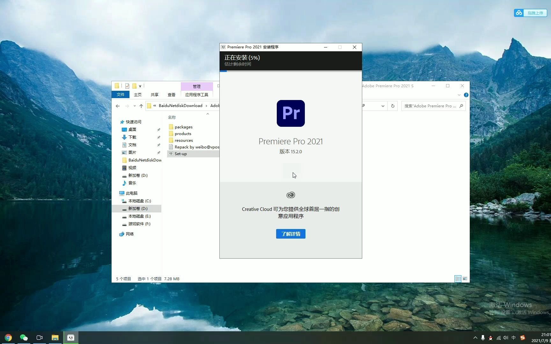The image size is (551, 344).
Task: Switch to details view icon
Action: [458, 279]
